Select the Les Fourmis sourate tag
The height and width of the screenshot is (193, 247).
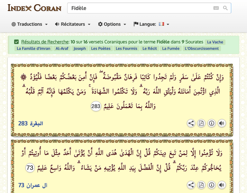click(x=126, y=49)
